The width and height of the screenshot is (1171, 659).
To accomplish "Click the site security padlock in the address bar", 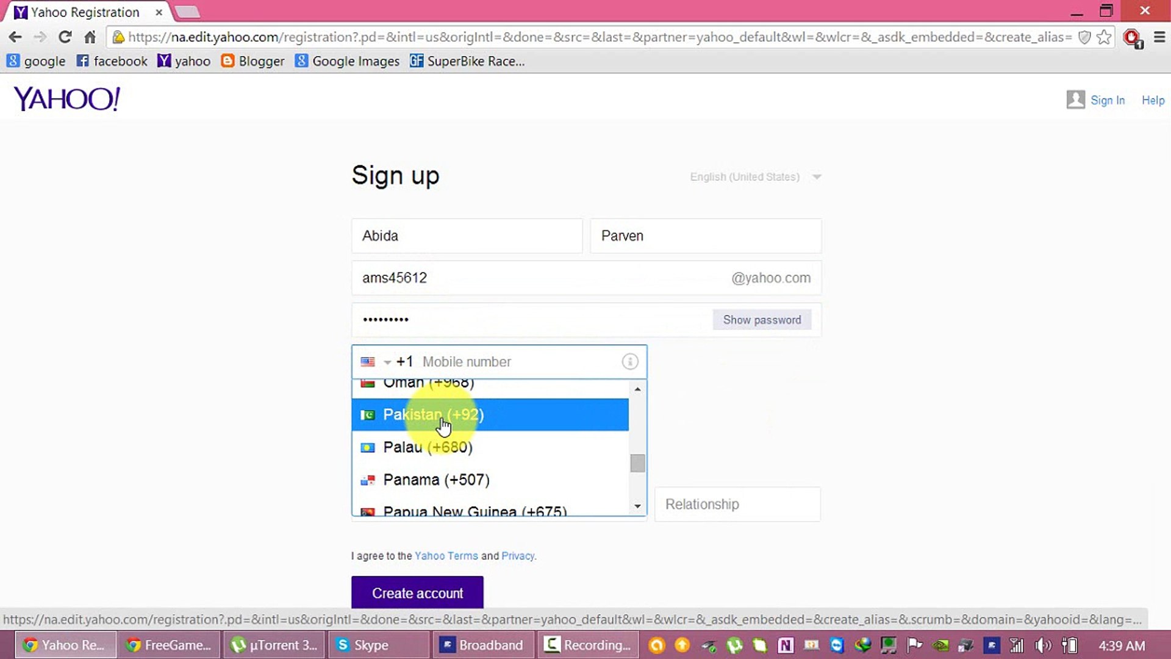I will tap(120, 37).
